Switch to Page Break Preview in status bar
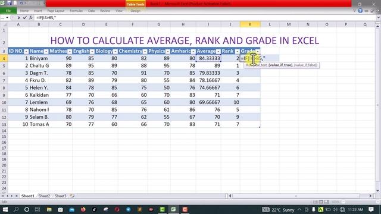381x214 pixels. pos(326,202)
